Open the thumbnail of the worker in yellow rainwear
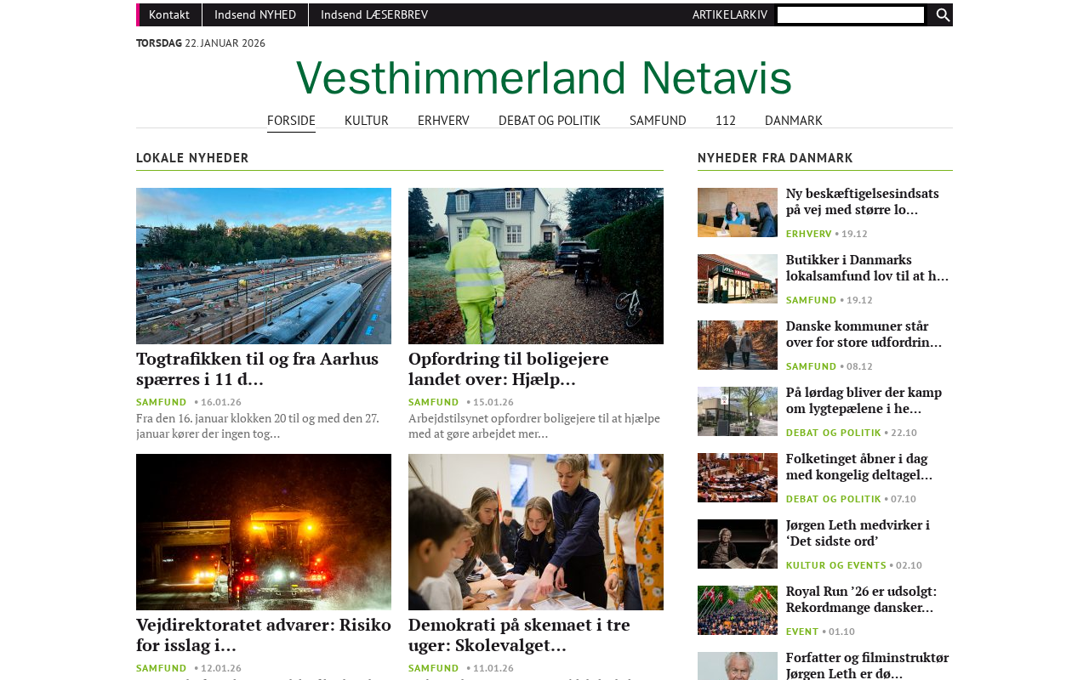The width and height of the screenshot is (1089, 680). 536,266
